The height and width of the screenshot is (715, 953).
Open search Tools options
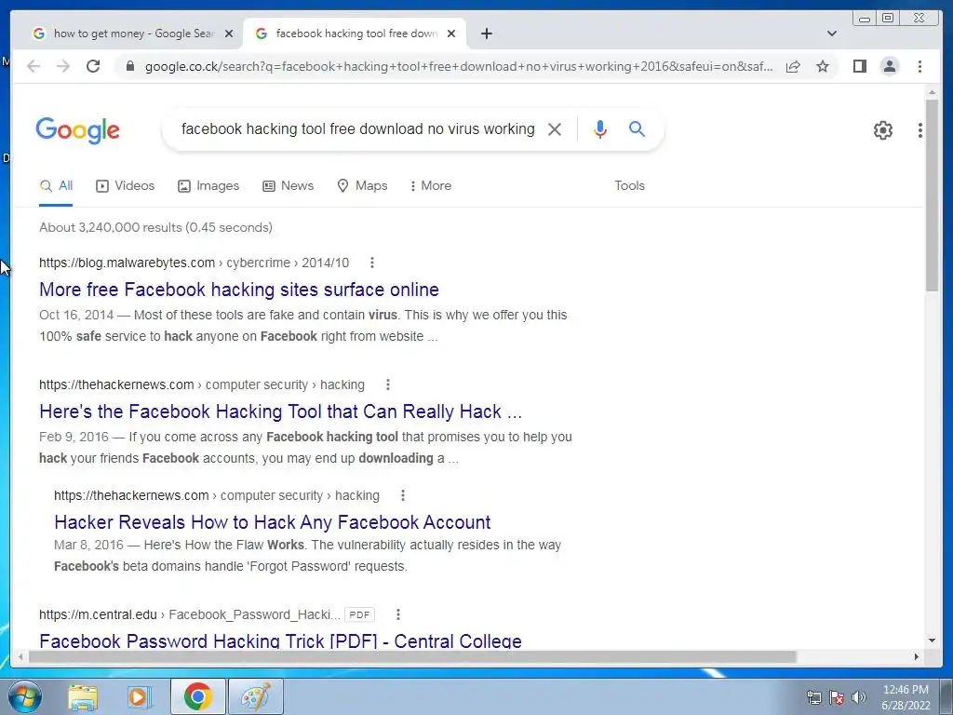(629, 186)
